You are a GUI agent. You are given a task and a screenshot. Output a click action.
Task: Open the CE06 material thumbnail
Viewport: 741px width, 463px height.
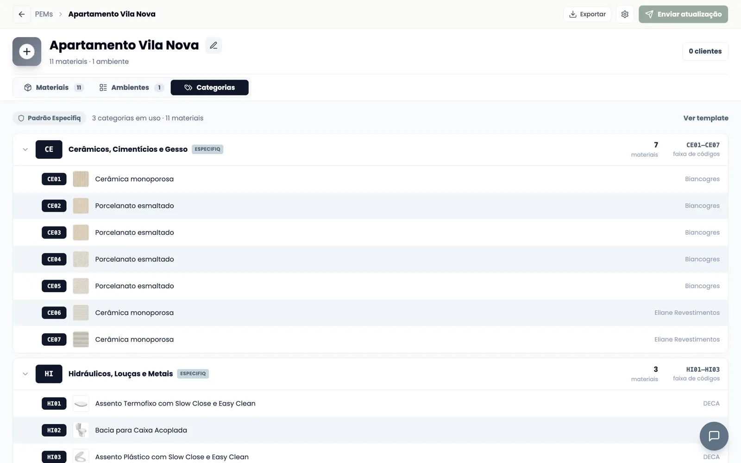pyautogui.click(x=81, y=313)
